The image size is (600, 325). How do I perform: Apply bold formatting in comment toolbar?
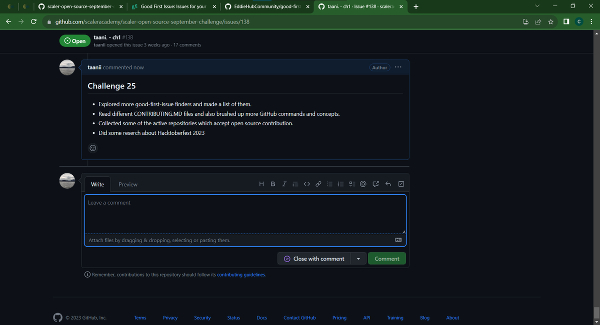pyautogui.click(x=273, y=184)
